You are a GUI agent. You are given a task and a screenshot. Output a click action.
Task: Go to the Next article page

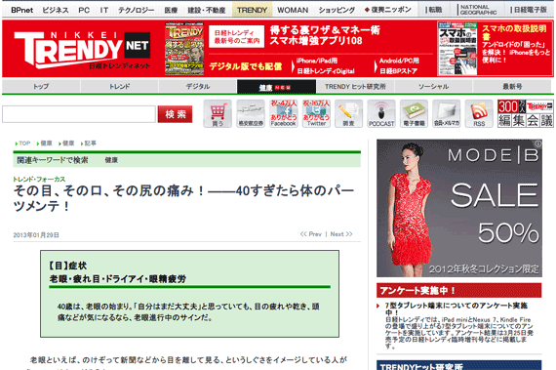point(341,234)
